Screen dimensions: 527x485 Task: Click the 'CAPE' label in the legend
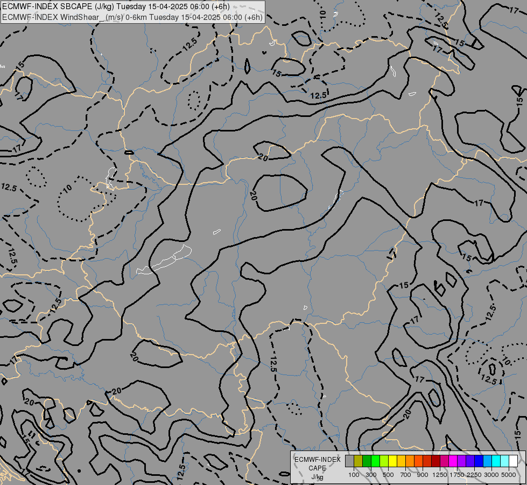pos(317,468)
